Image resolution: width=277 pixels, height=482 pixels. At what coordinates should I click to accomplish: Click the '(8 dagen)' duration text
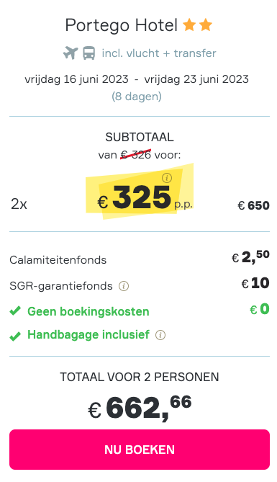click(137, 97)
